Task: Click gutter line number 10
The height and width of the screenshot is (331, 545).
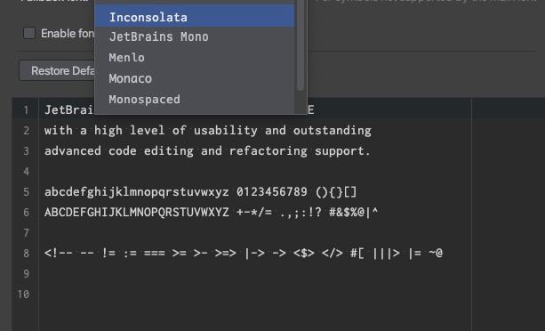Action: pyautogui.click(x=23, y=295)
